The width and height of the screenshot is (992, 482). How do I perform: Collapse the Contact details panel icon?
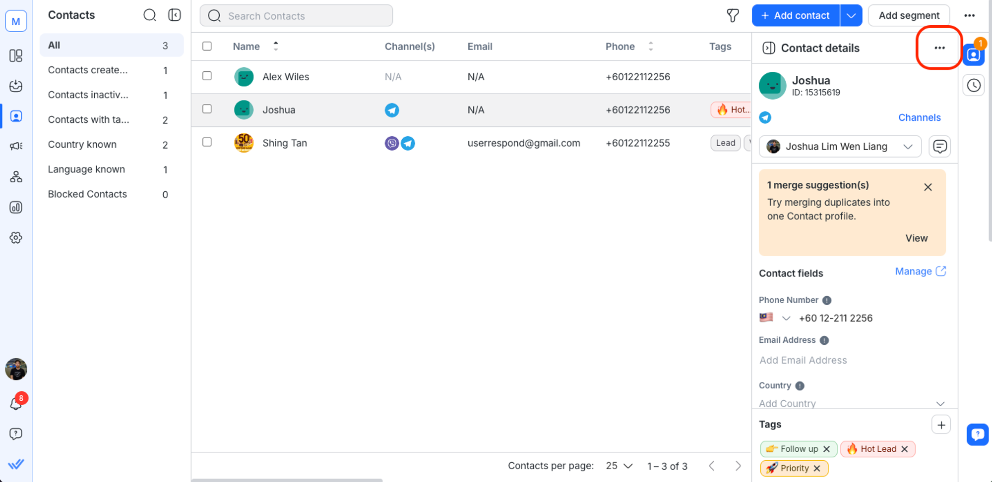(x=769, y=48)
